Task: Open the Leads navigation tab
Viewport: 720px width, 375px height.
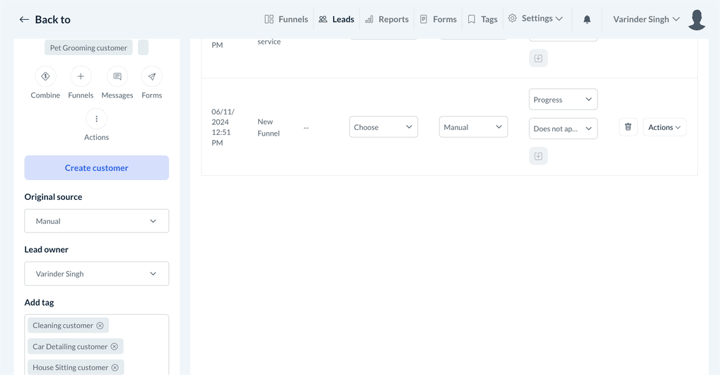Action: 337,19
